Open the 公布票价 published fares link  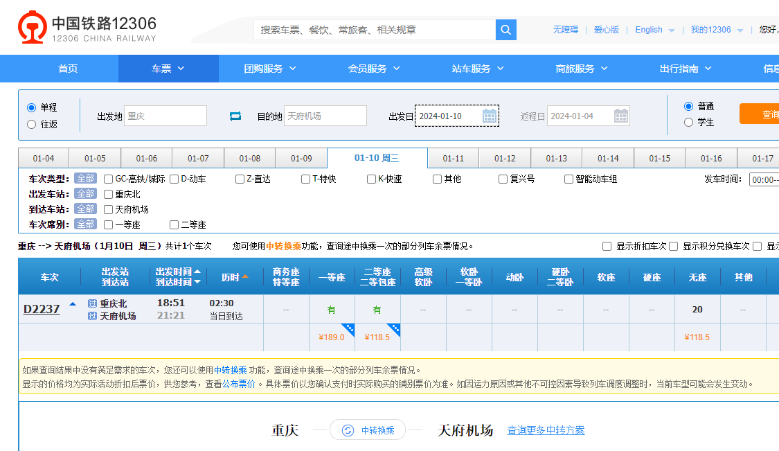click(238, 384)
